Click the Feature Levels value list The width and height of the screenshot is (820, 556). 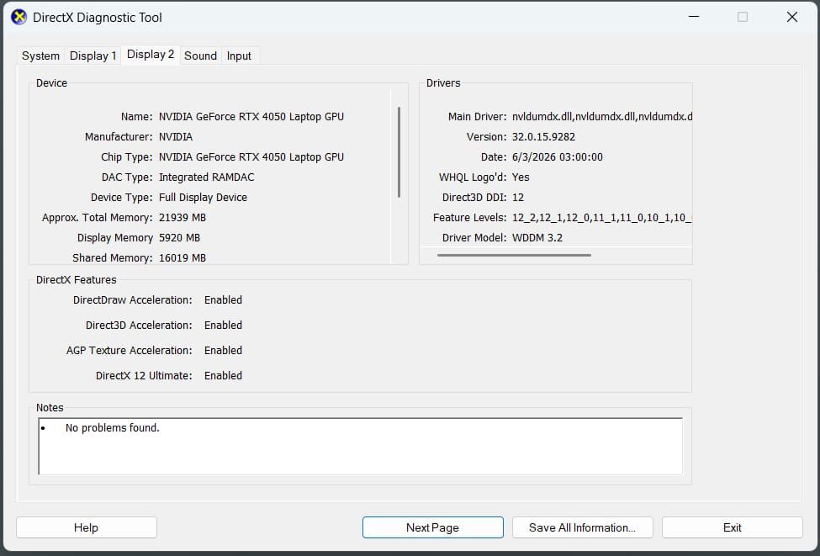tap(602, 218)
